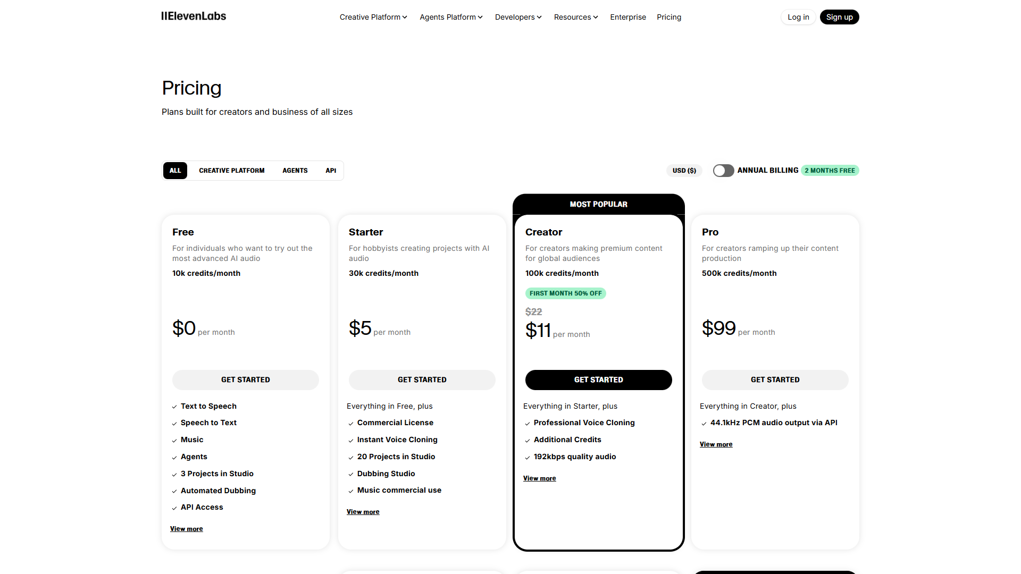View more Pro plan features
Screen dimensions: 1021x574
[x=716, y=444]
